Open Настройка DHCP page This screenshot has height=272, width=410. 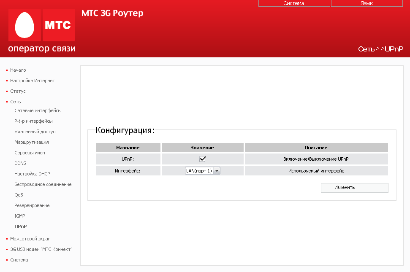(x=32, y=174)
